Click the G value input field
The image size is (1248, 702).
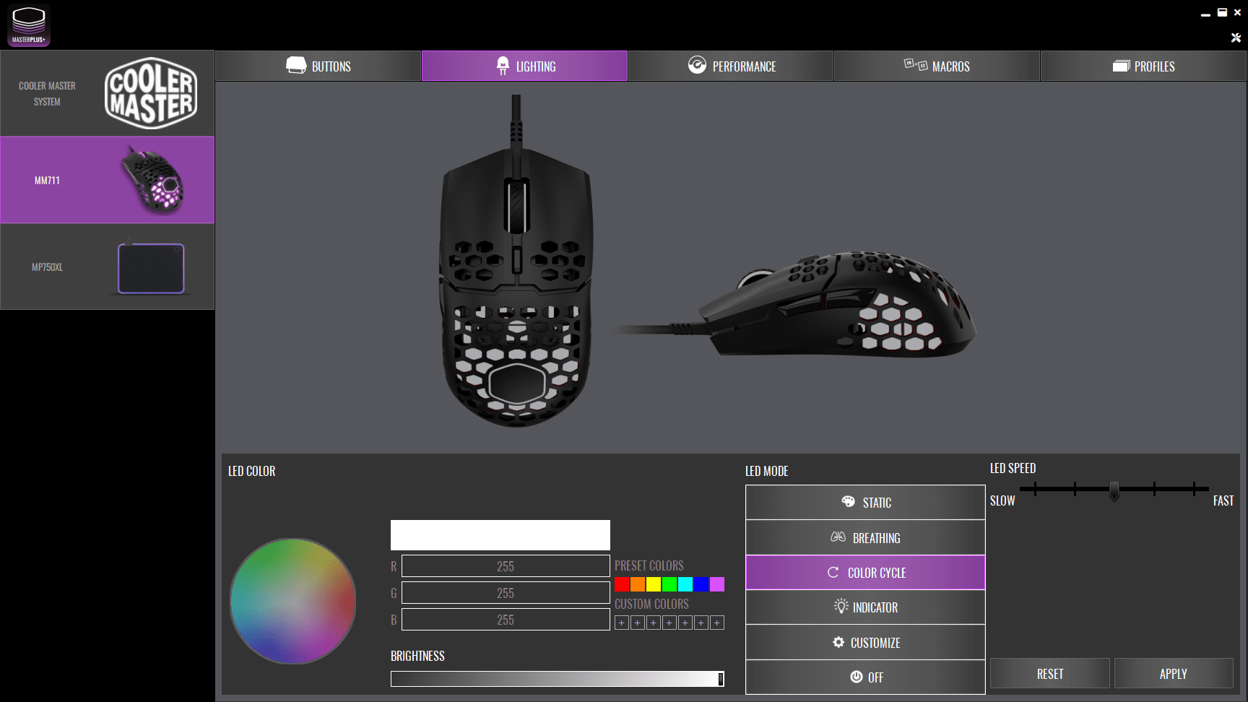point(506,593)
